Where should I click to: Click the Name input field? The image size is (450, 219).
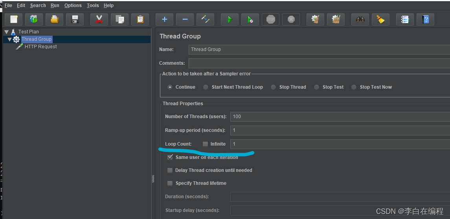(319, 49)
